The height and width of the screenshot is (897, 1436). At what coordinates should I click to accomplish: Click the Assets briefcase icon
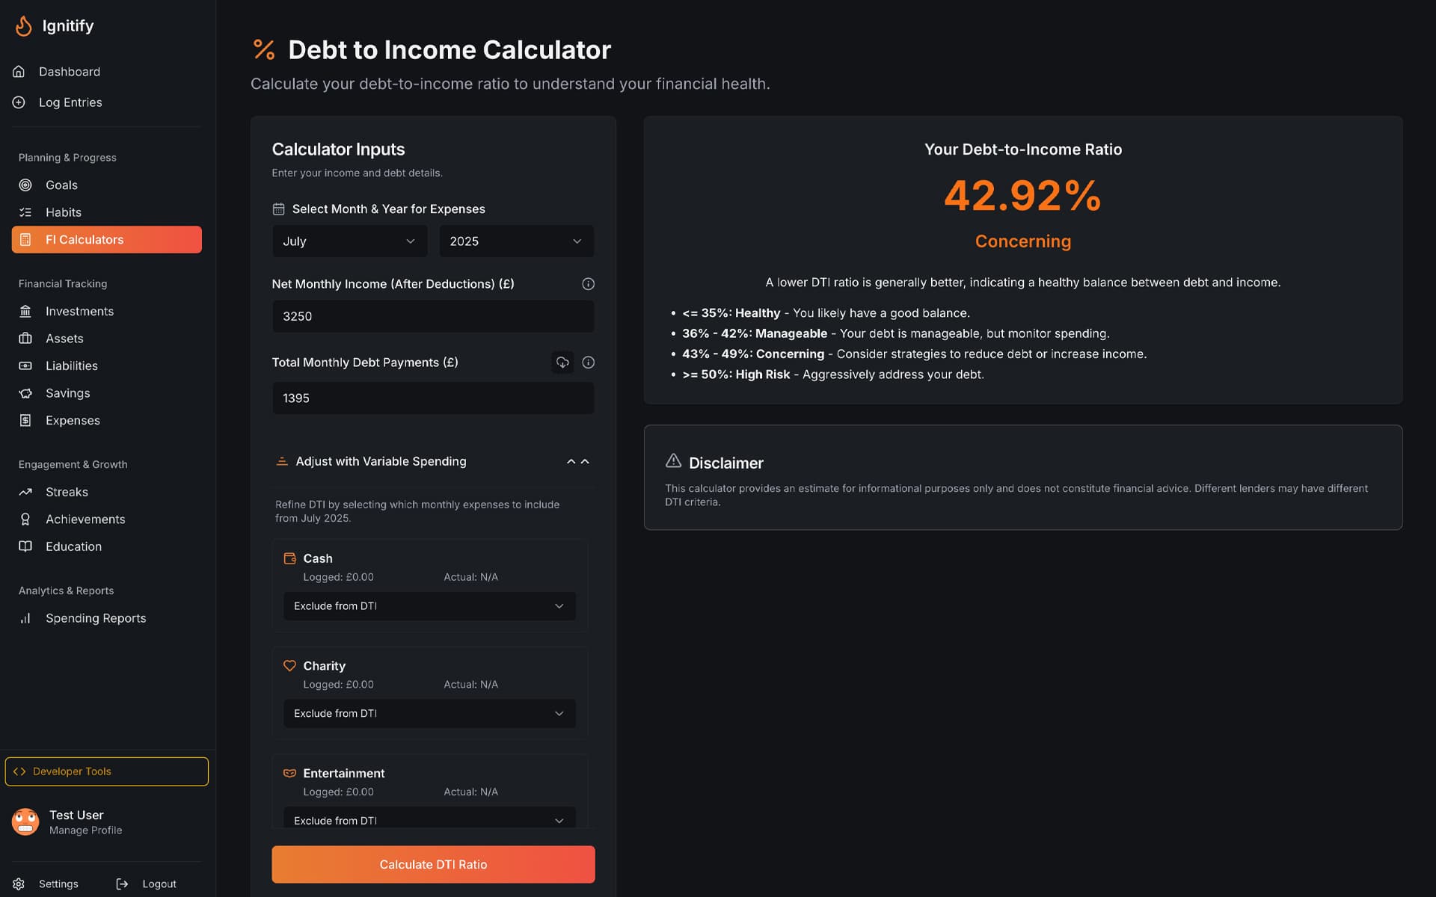click(25, 339)
